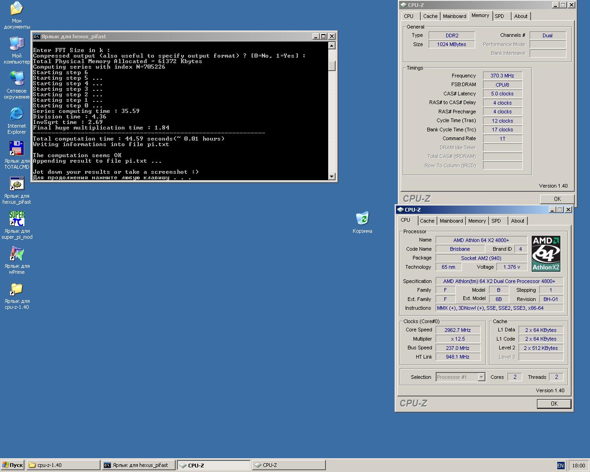Click console scrollbar down arrow
Image resolution: width=590 pixels, height=472 pixels.
coord(332,177)
